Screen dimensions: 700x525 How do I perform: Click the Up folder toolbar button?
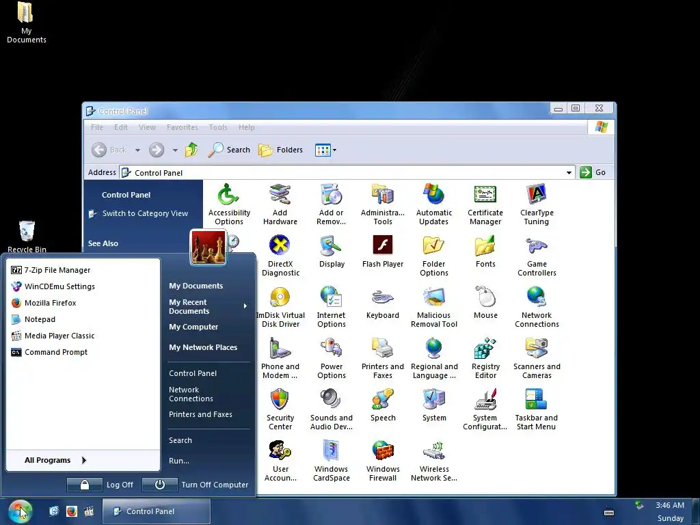191,150
